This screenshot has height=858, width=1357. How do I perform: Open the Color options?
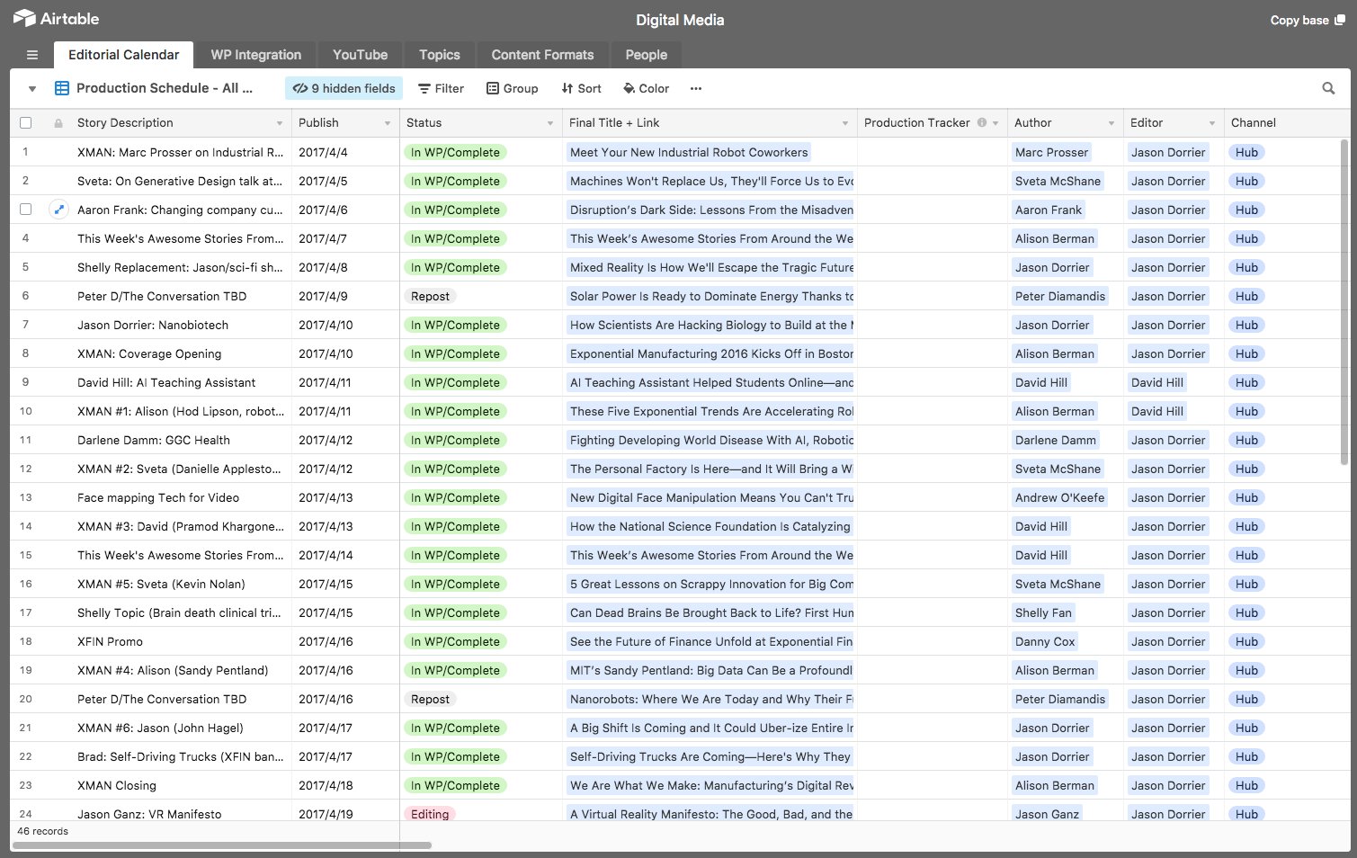[x=646, y=88]
